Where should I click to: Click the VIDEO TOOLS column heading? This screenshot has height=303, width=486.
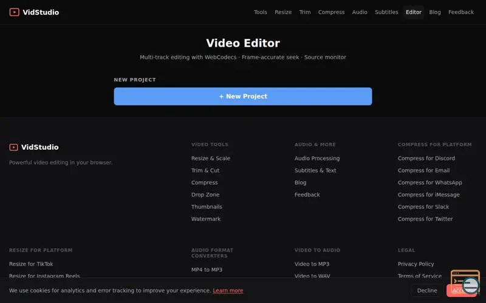pos(210,144)
